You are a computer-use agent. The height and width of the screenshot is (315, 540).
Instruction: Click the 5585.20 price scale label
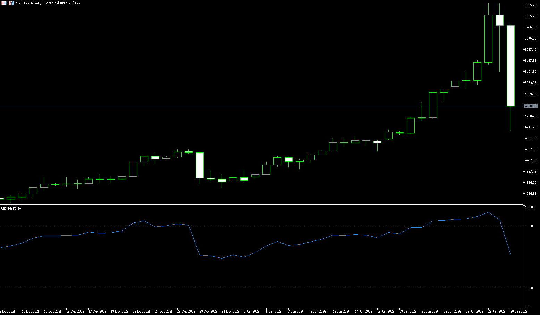pos(531,5)
